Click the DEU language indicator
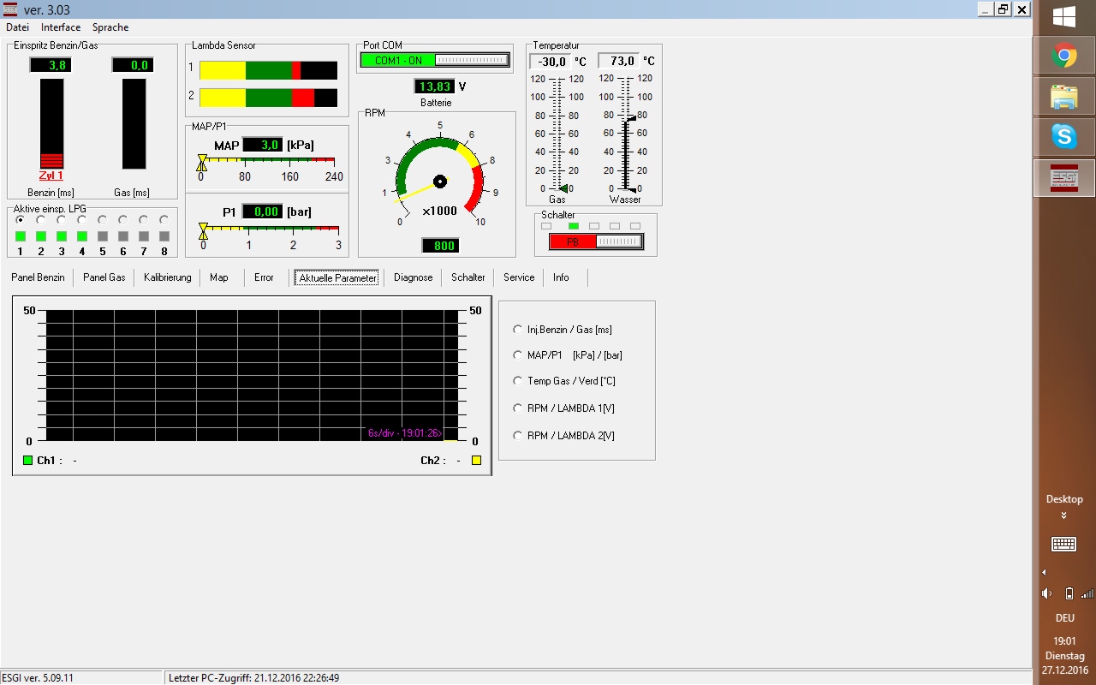1096x685 pixels. point(1064,618)
